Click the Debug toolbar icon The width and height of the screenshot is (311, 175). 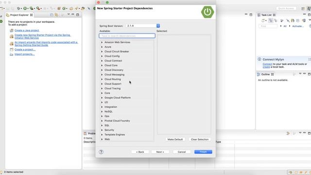[x=18, y=8]
